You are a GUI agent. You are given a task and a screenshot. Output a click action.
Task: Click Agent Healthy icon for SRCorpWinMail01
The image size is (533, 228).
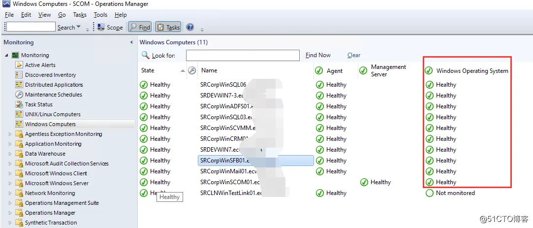tap(319, 171)
